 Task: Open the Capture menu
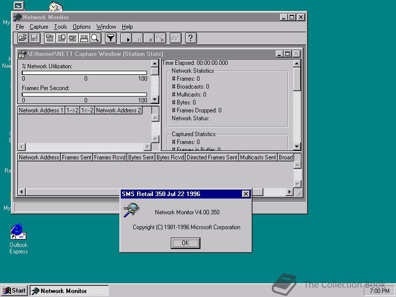point(39,27)
